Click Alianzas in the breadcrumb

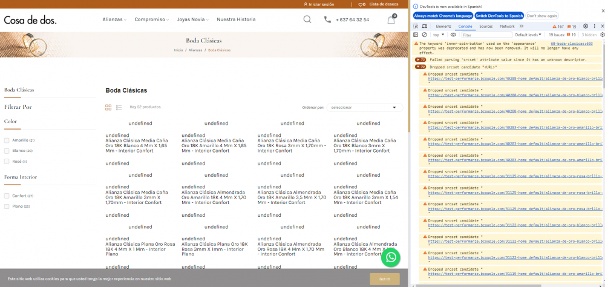pos(195,50)
